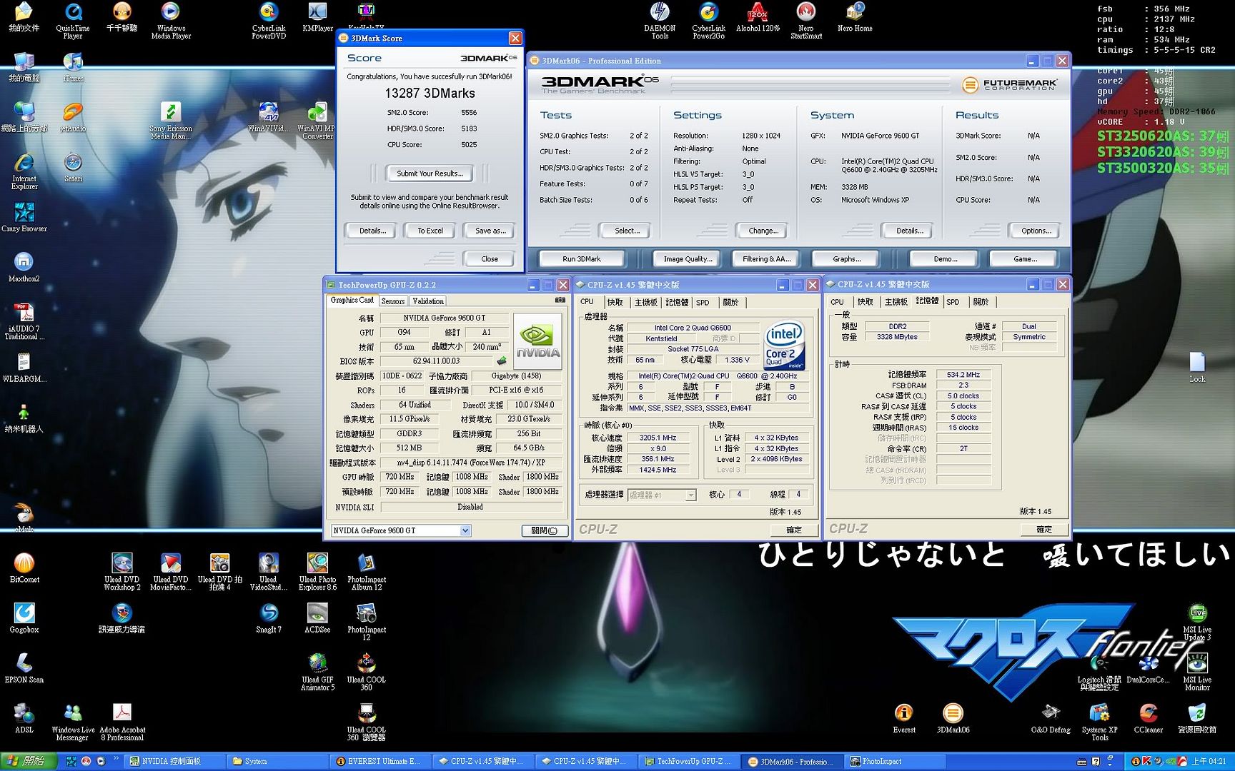Open DAEMON Tools desktop icon
Viewport: 1235px width, 771px height.
tap(660, 20)
